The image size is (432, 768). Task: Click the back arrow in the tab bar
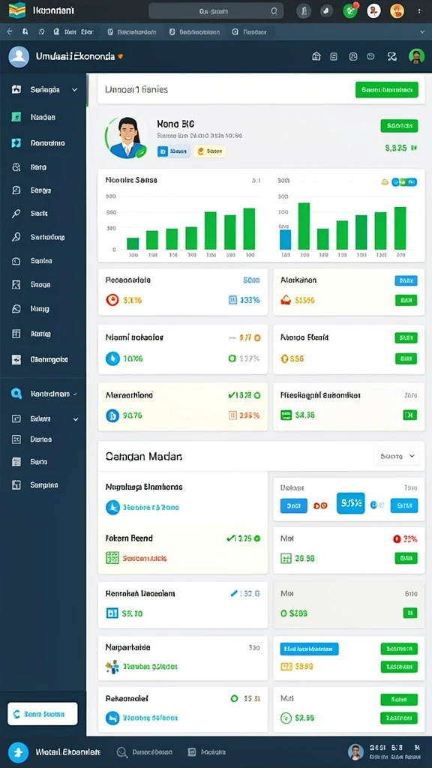pos(9,31)
